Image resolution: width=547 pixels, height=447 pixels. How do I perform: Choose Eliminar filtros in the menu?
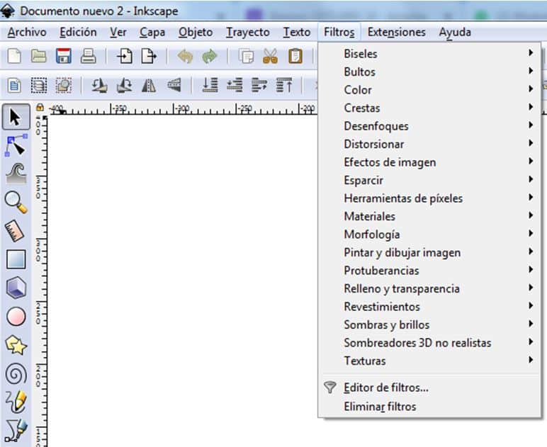point(430,407)
